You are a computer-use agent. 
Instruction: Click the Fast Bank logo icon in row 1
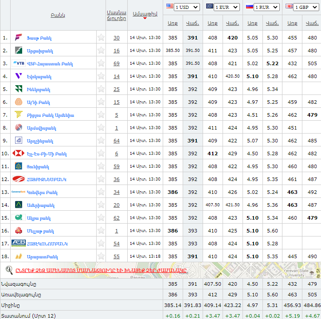point(19,38)
